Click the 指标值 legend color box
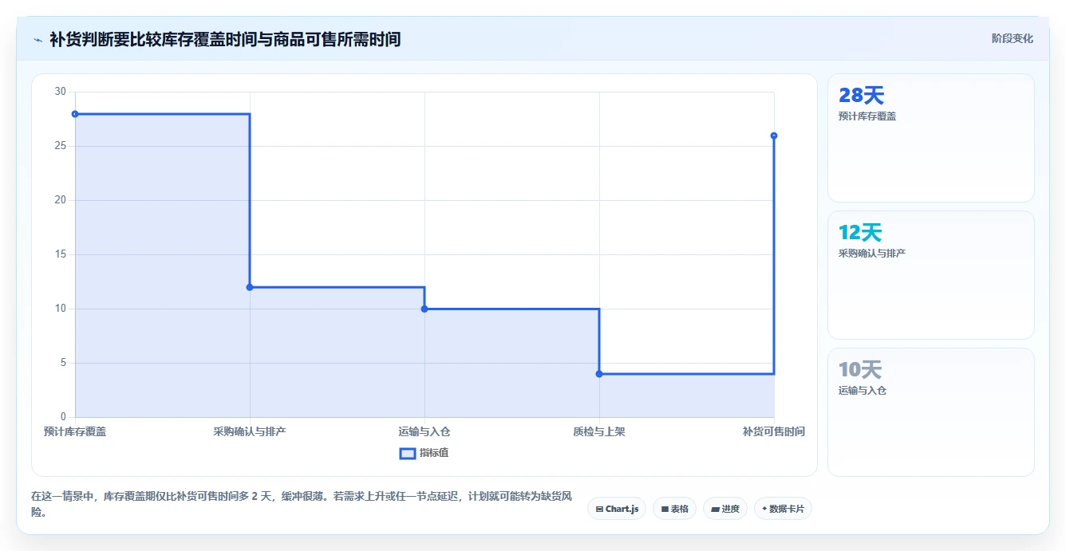Viewport: 1066px width, 551px height. coord(407,454)
